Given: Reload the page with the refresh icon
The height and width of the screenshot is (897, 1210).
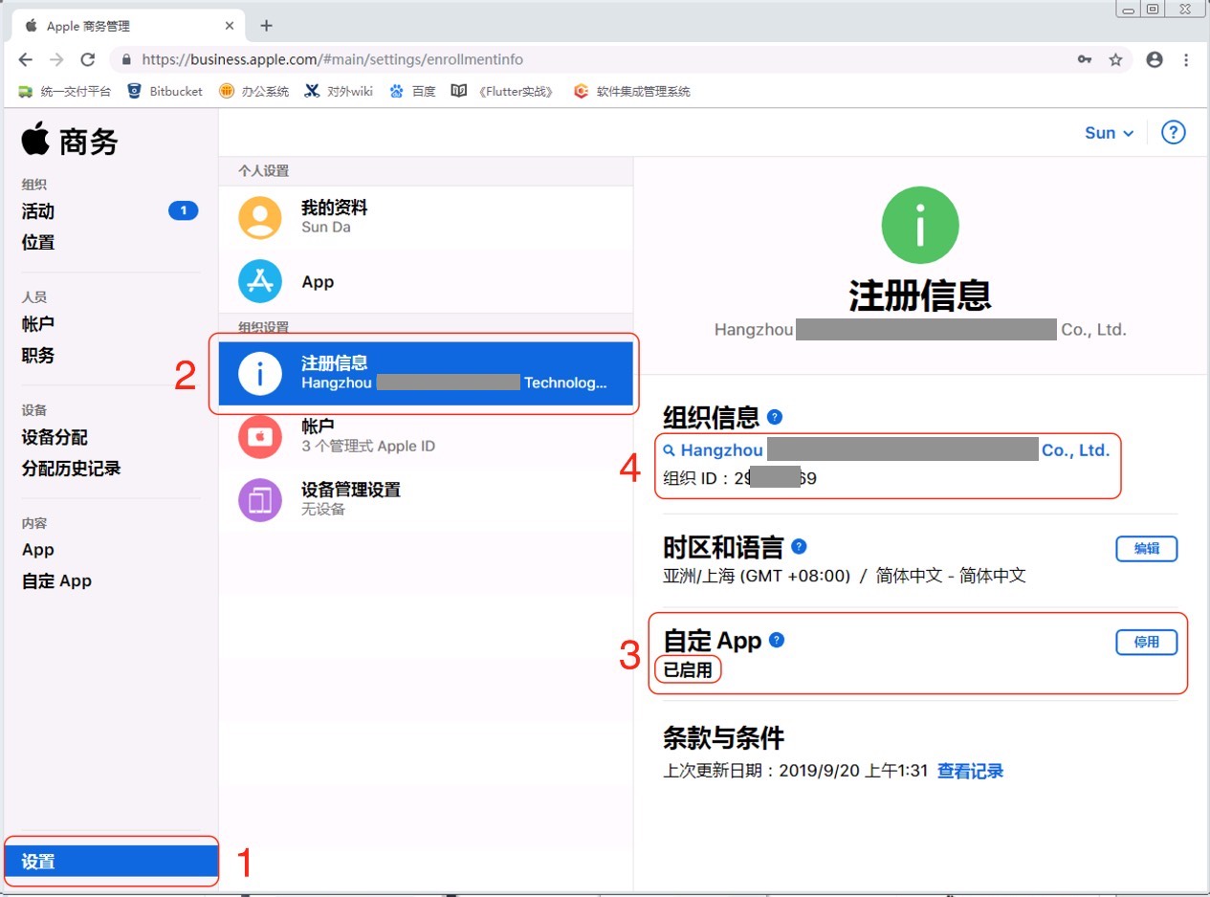Looking at the screenshot, I should 87,59.
